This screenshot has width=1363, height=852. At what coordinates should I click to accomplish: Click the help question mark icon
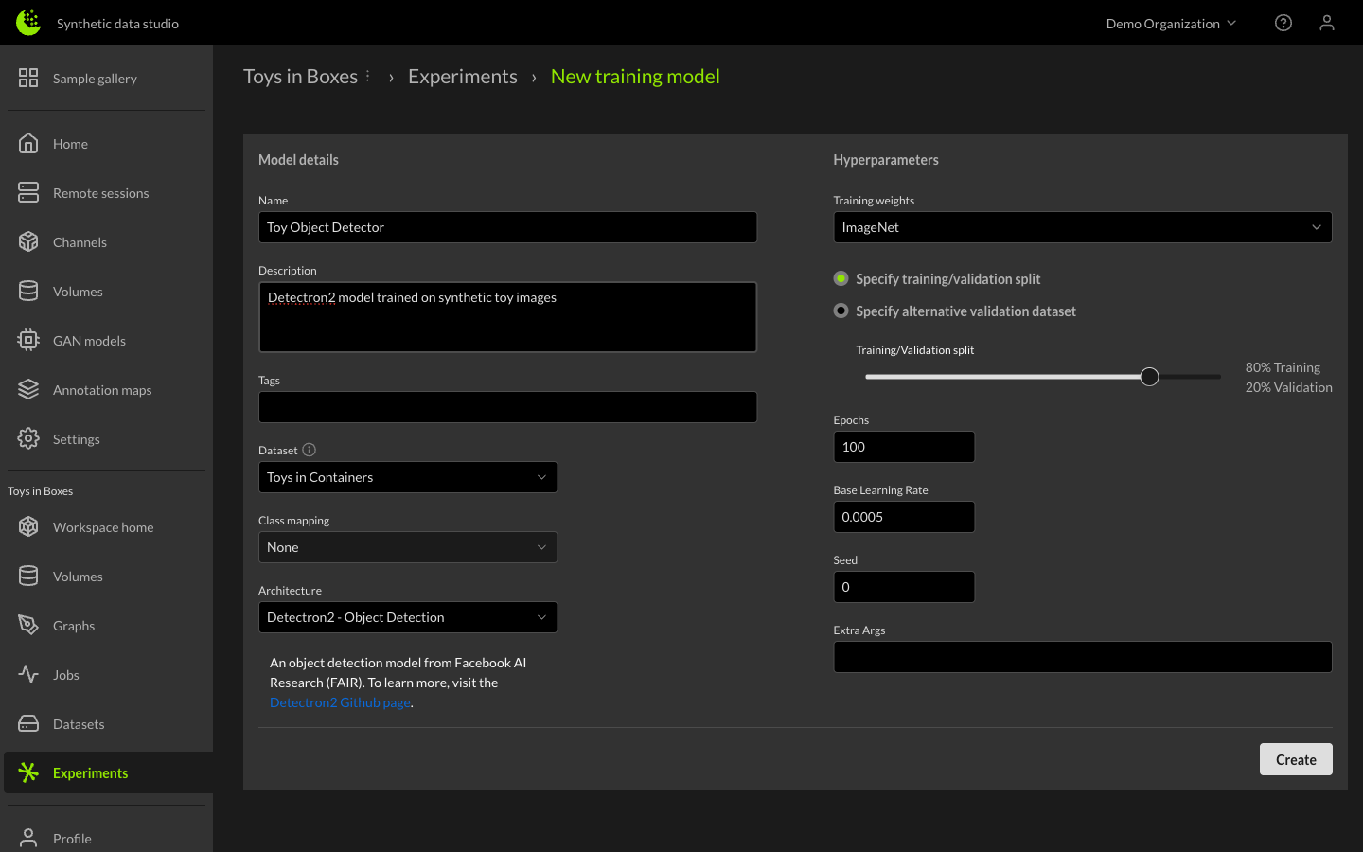click(1283, 23)
